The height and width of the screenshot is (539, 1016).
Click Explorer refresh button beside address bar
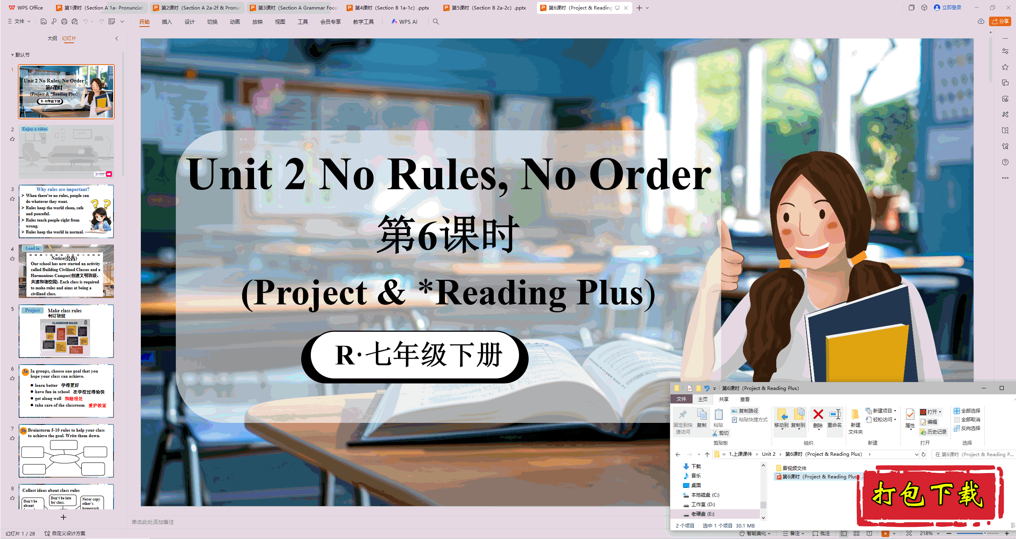coord(924,455)
